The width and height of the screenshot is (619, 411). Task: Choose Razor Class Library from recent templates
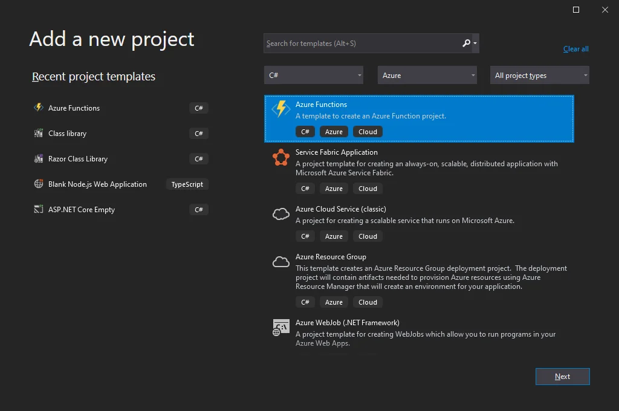[78, 159]
